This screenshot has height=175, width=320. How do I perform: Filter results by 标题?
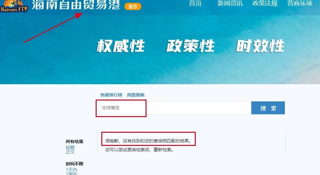tap(70, 147)
